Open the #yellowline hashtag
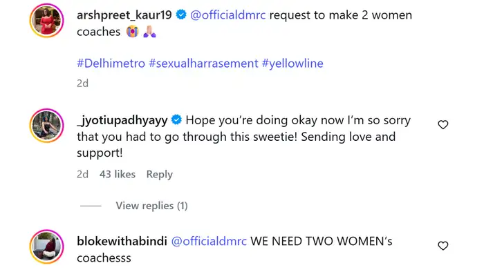This screenshot has width=484, height=272. tap(292, 64)
